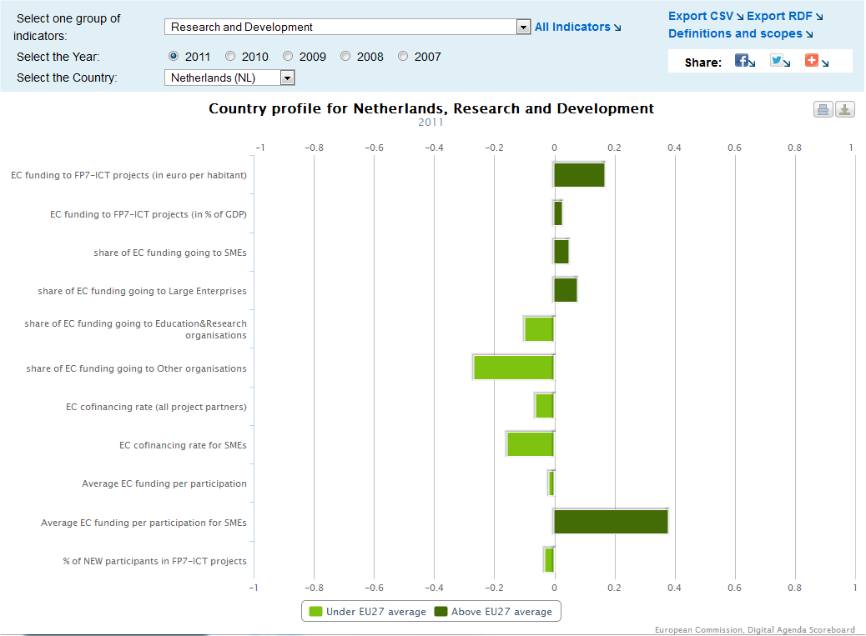Share the chart on Facebook

742,60
